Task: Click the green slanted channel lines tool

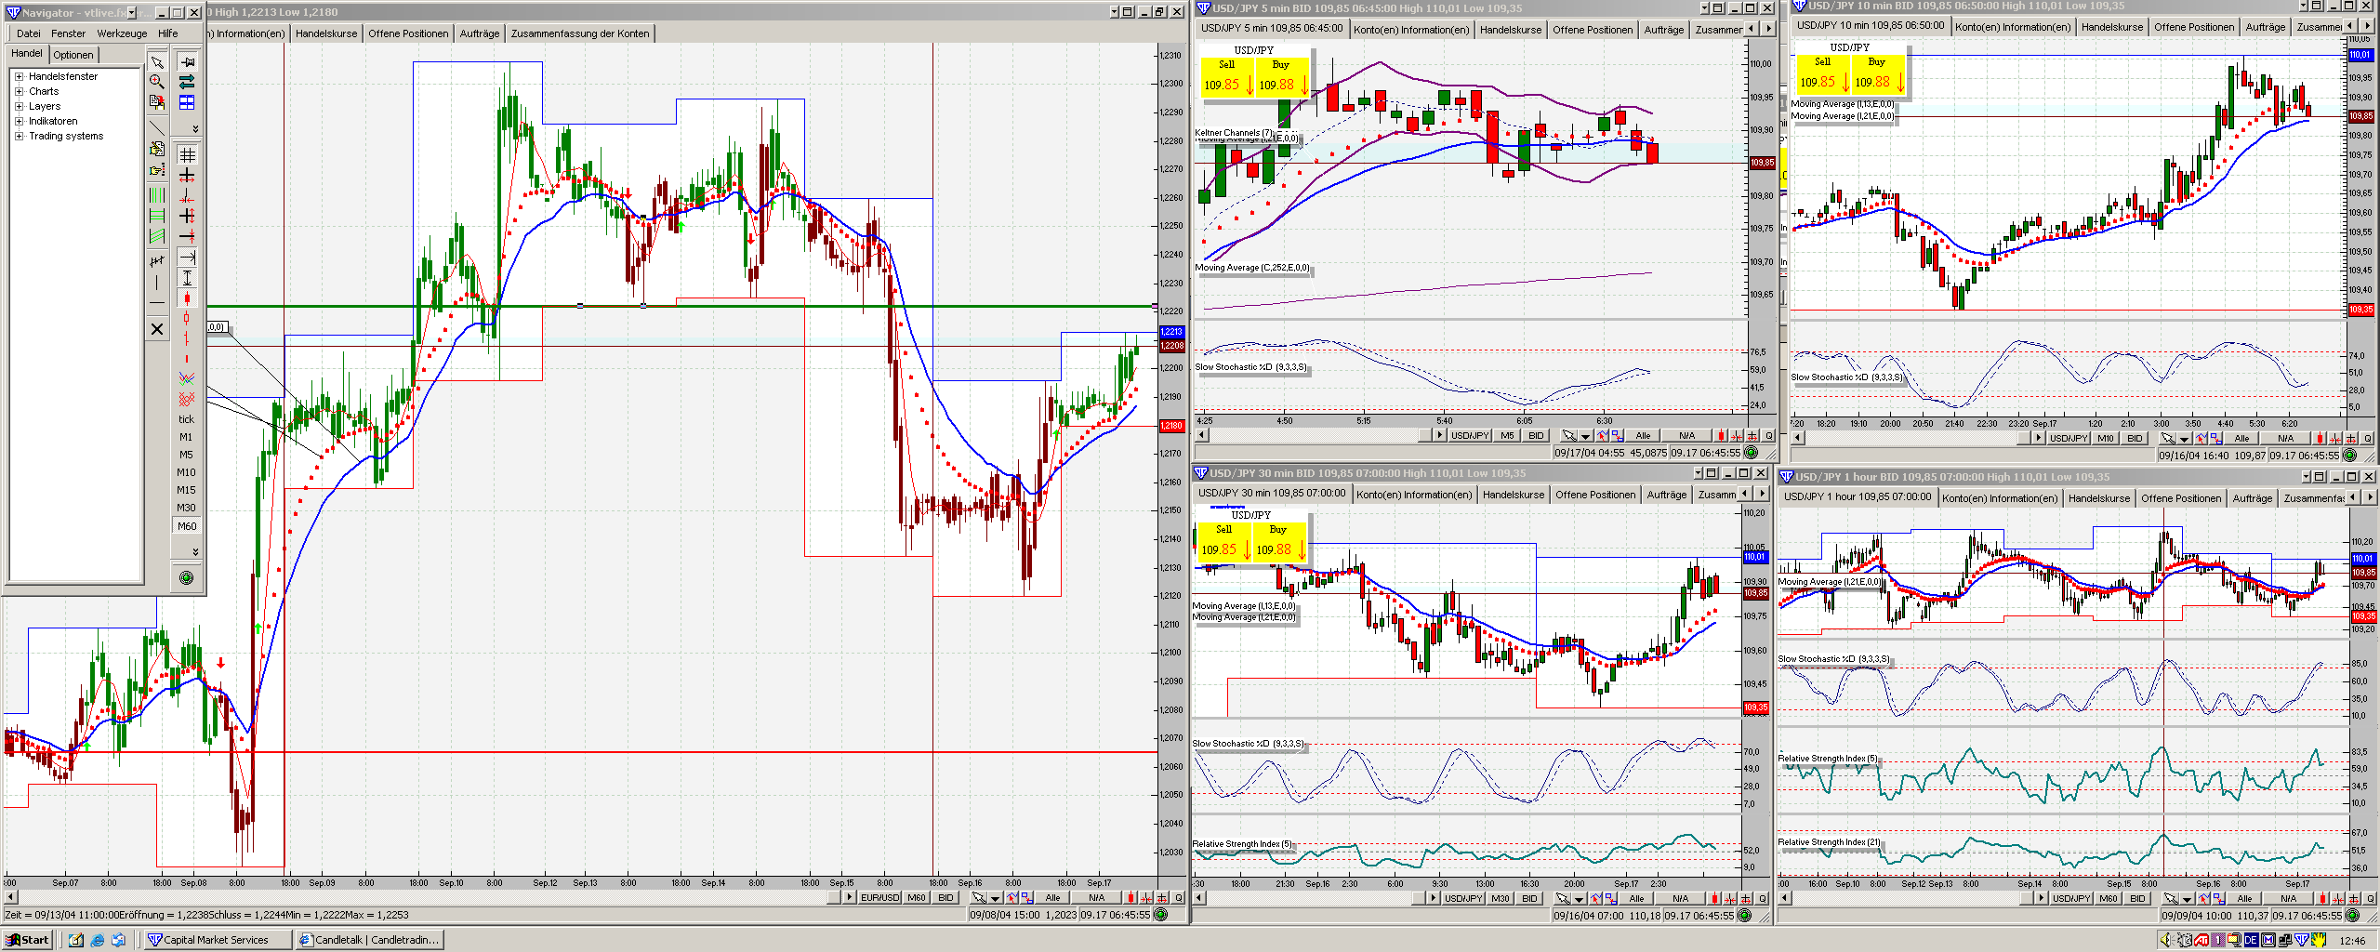Action: [157, 237]
